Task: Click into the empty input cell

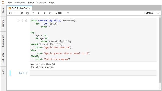Action: 93,73
